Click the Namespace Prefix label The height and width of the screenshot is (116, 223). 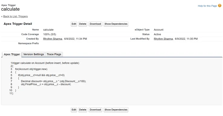(x=29, y=43)
